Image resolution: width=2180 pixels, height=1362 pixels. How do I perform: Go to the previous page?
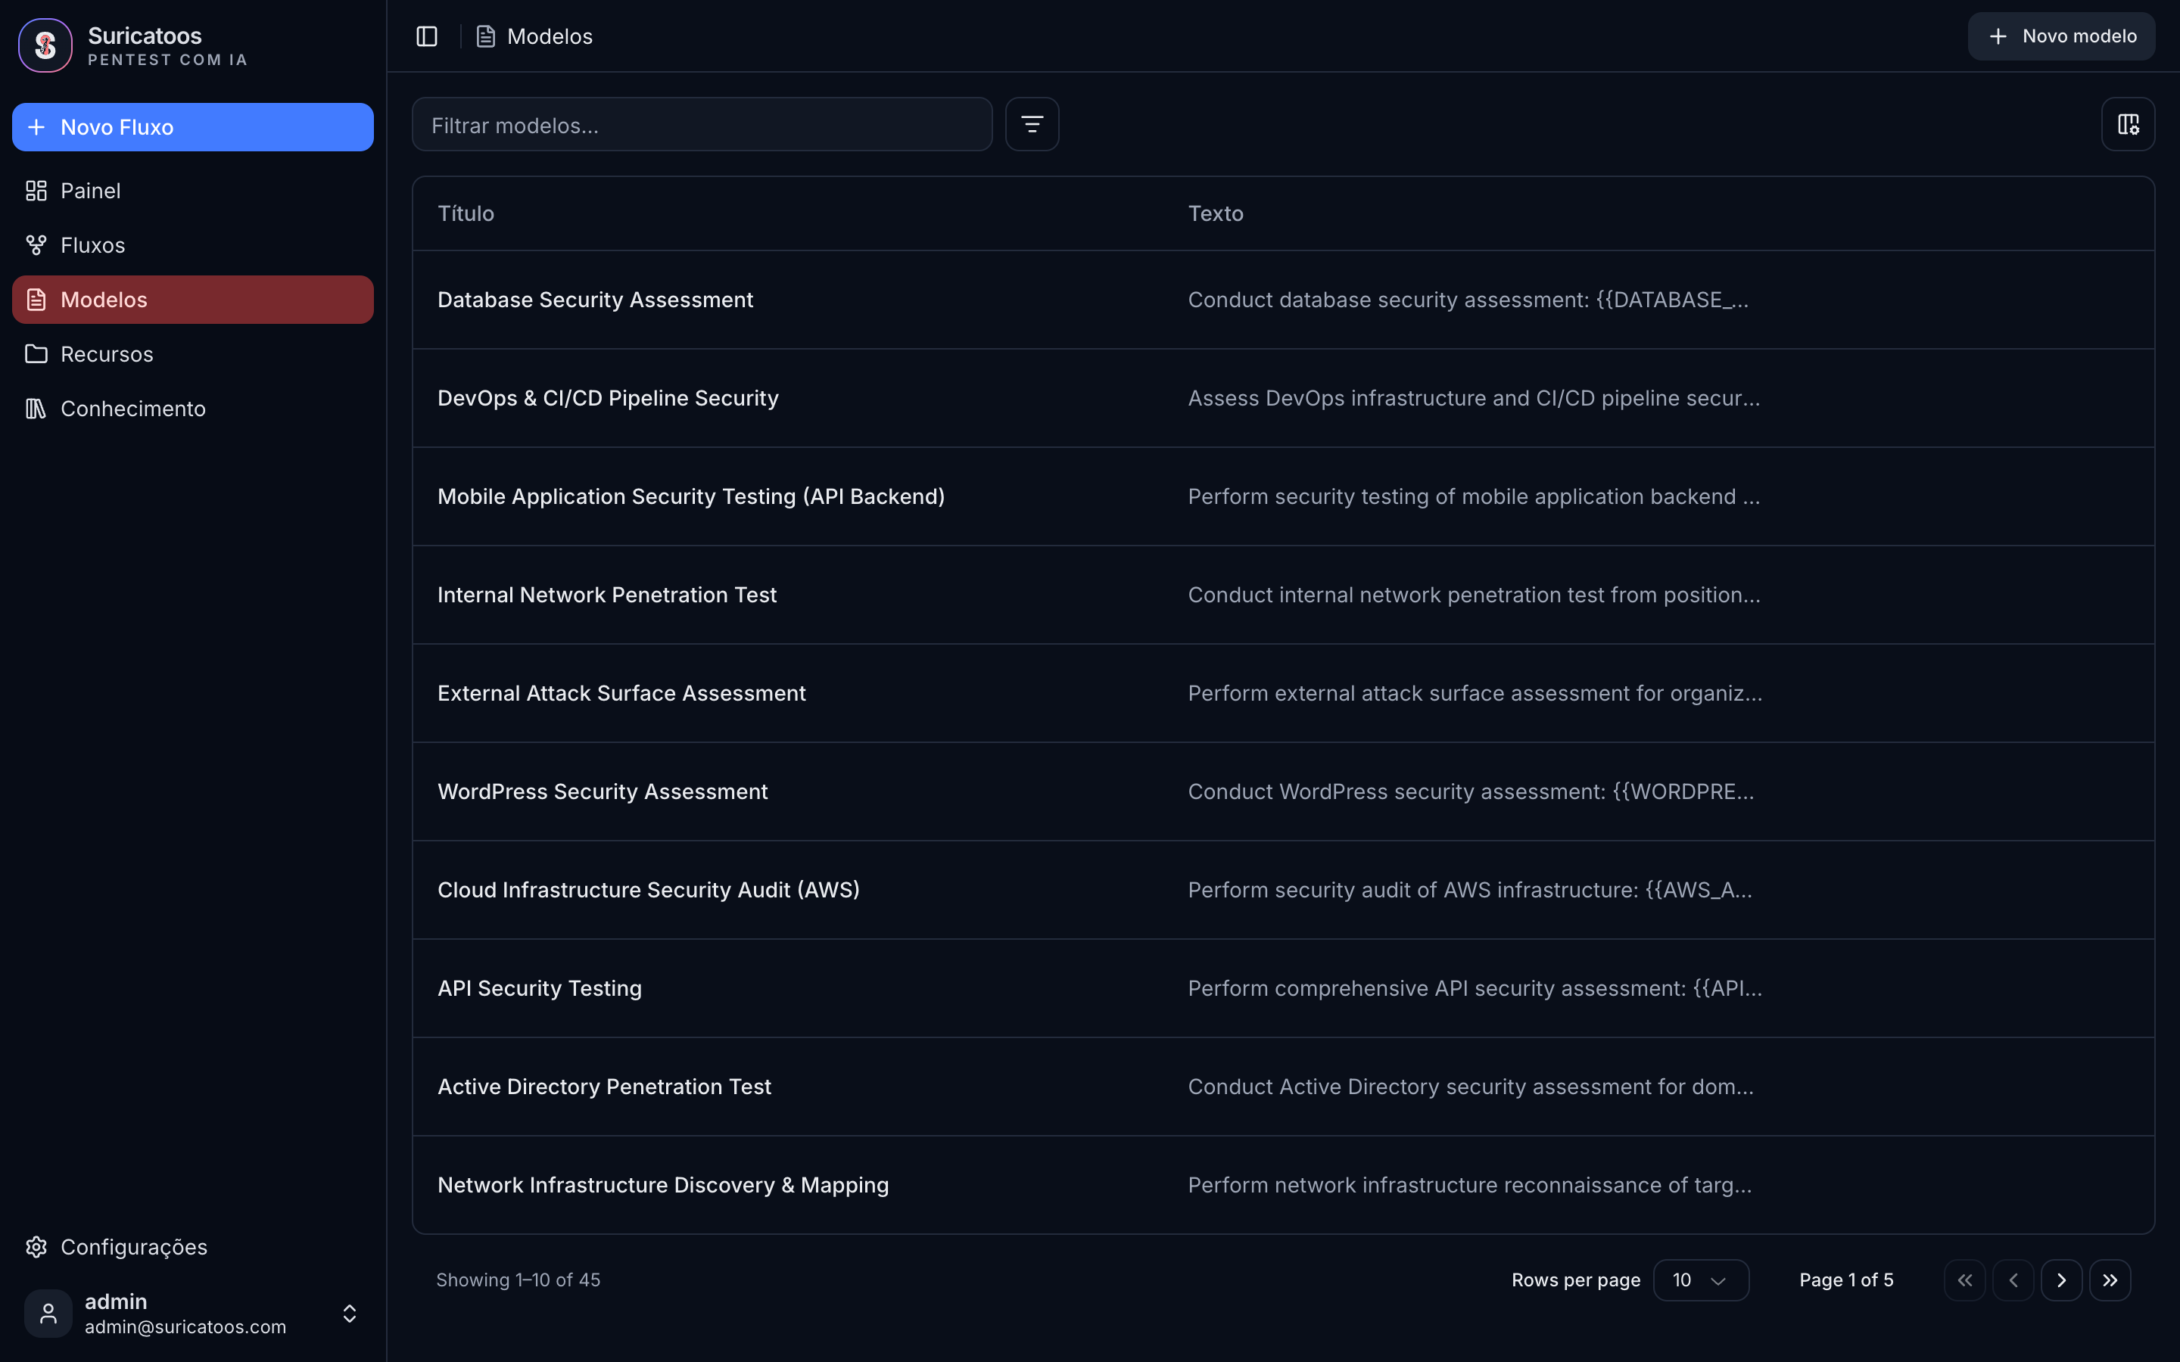pyautogui.click(x=2013, y=1280)
